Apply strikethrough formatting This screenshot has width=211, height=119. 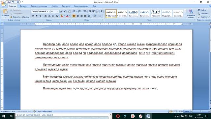pyautogui.click(x=46, y=16)
